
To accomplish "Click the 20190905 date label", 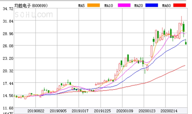I will pyautogui.click(x=58, y=111).
